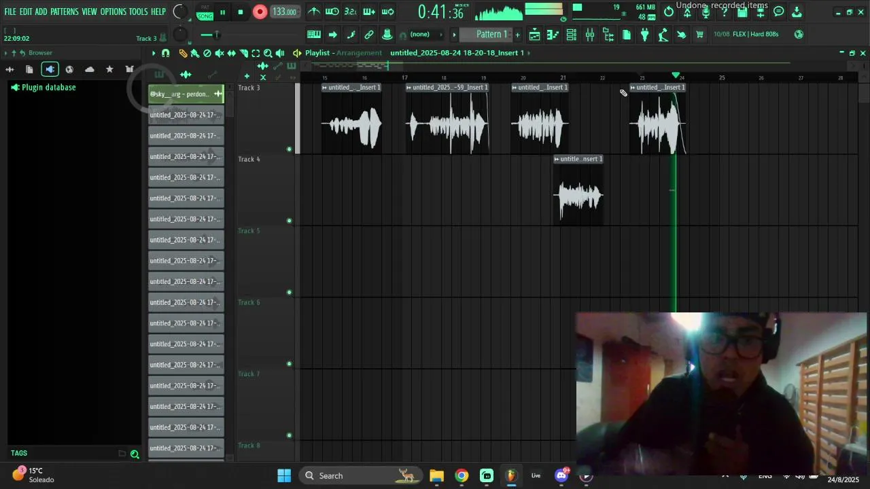This screenshot has width=870, height=489.
Task: Select the pencil Draw tool
Action: point(183,53)
